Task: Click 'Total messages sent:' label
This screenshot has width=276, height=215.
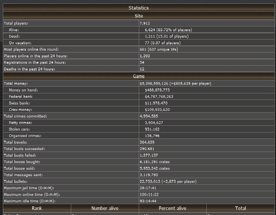Action: 23,175
